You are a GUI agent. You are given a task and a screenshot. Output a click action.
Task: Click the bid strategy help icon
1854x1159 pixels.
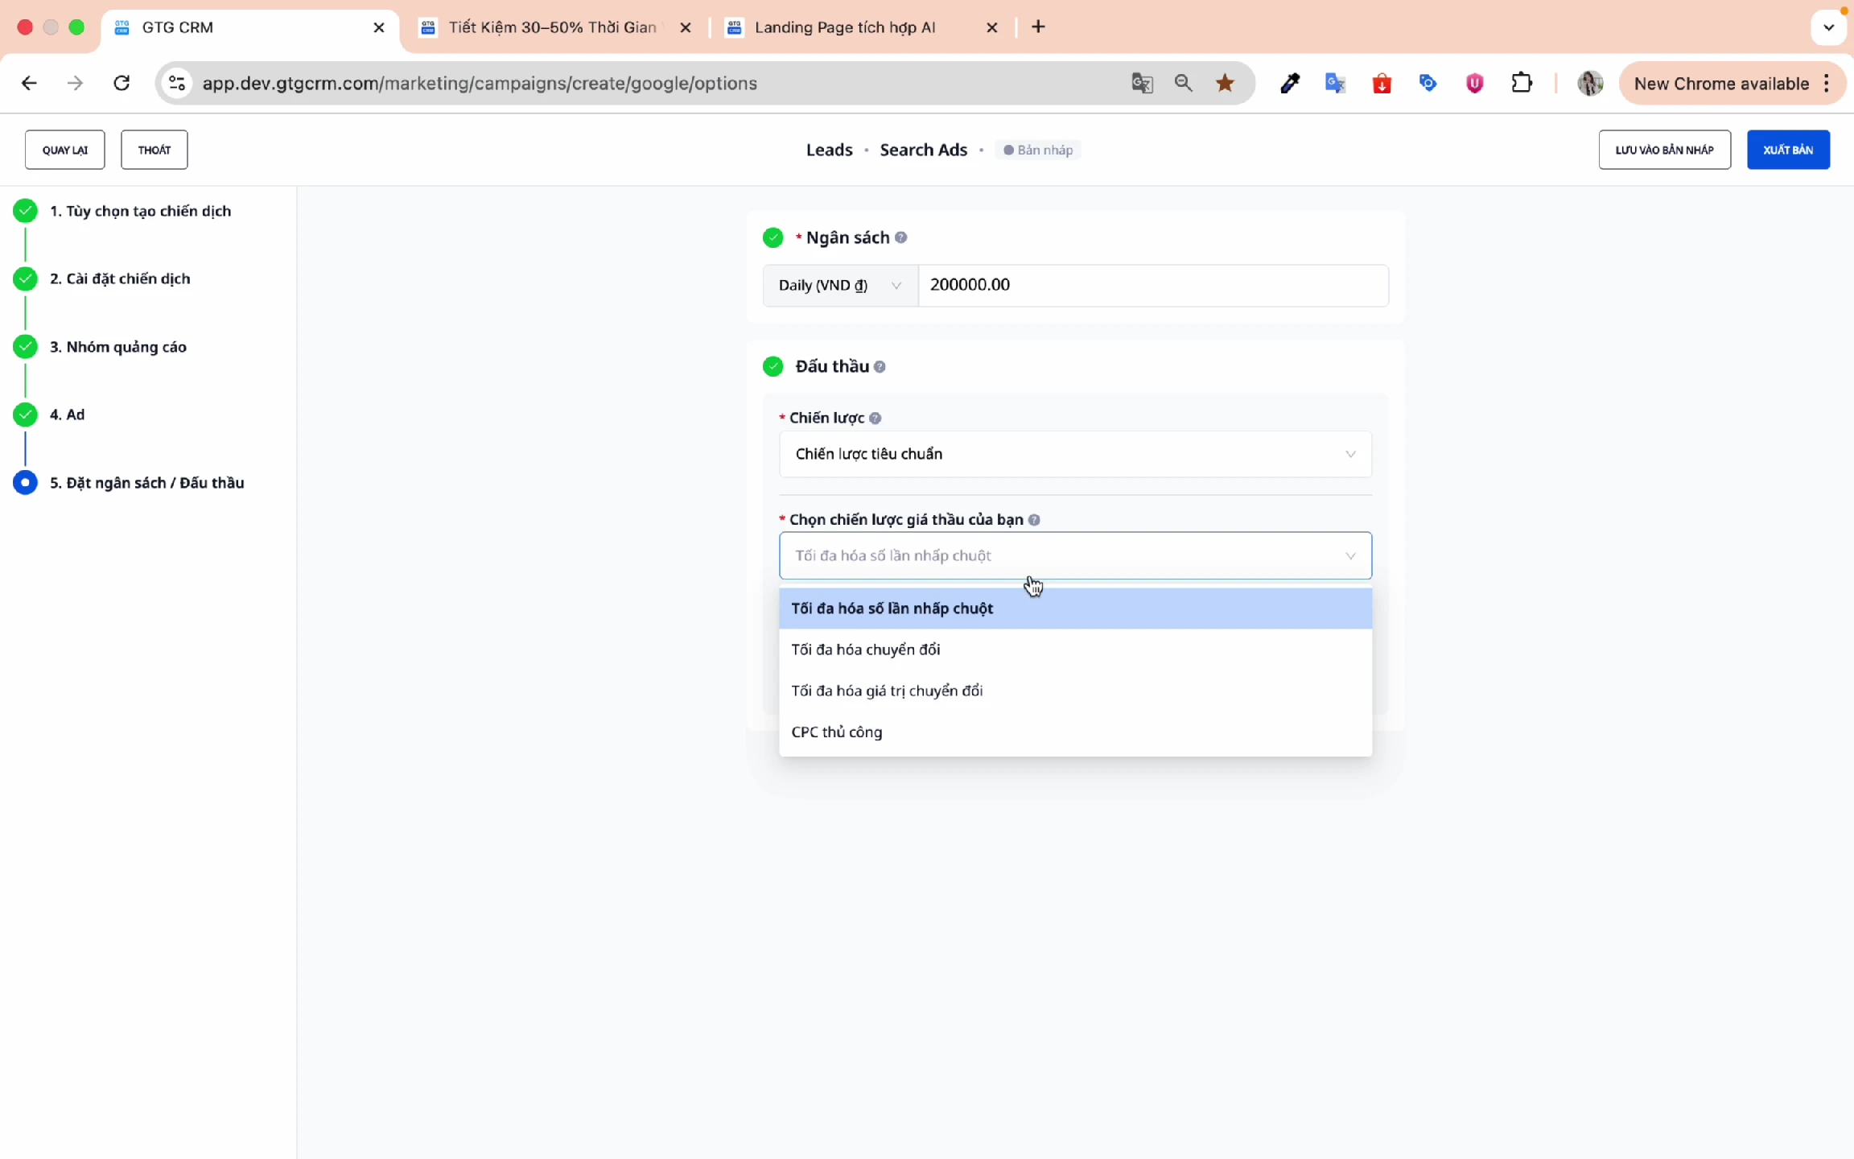(1034, 520)
